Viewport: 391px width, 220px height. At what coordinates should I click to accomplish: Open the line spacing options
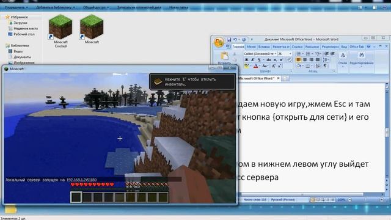tap(325, 60)
